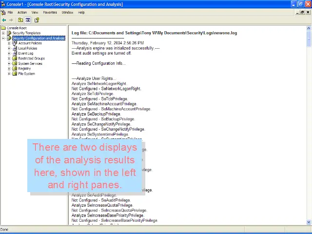Restore the inner console child window
This screenshot has width=312, height=234.
(x=303, y=12)
